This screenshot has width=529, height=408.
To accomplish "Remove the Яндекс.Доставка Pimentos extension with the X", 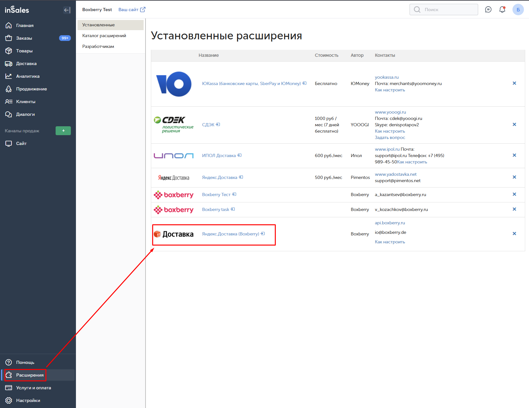I will pos(514,177).
